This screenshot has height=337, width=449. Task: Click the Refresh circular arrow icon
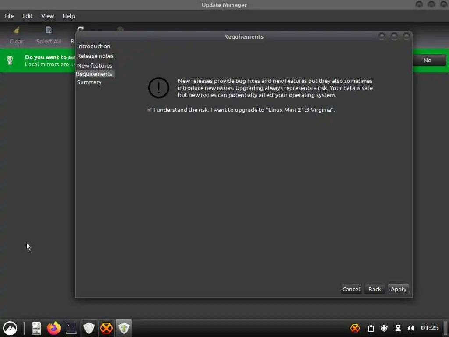[81, 29]
